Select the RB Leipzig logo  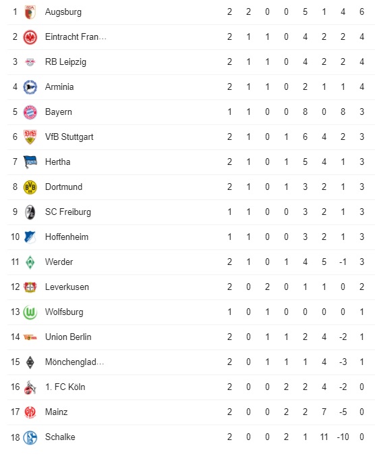tap(30, 62)
